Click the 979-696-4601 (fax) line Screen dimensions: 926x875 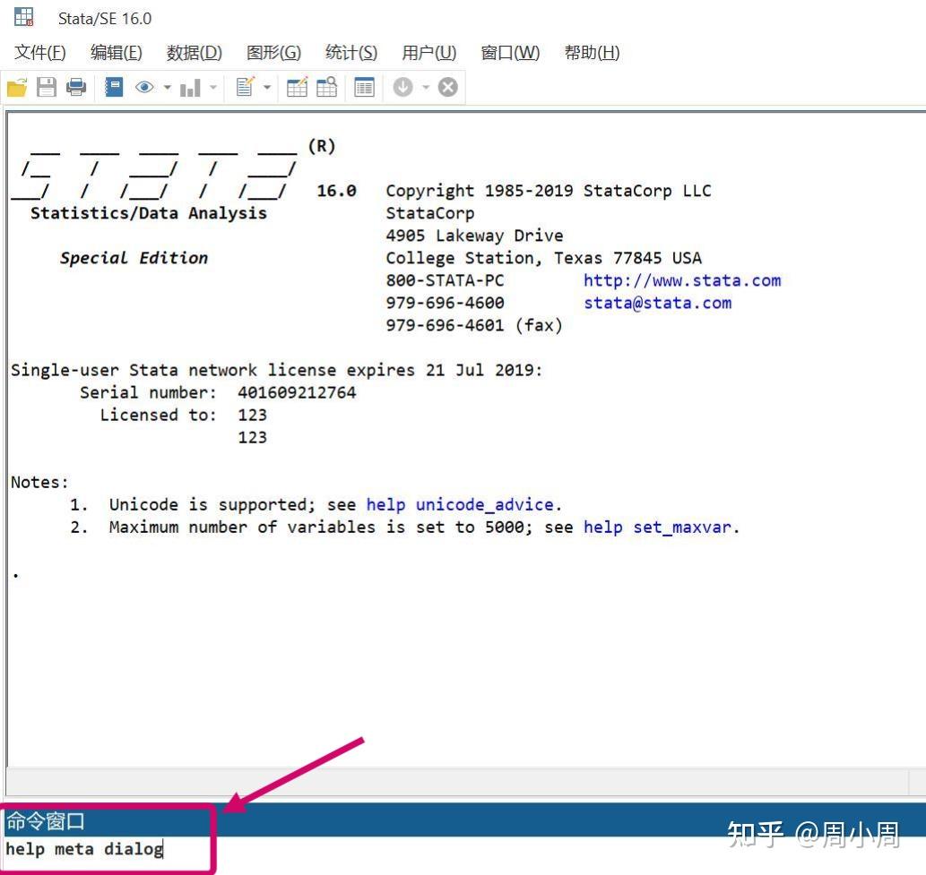click(x=474, y=325)
